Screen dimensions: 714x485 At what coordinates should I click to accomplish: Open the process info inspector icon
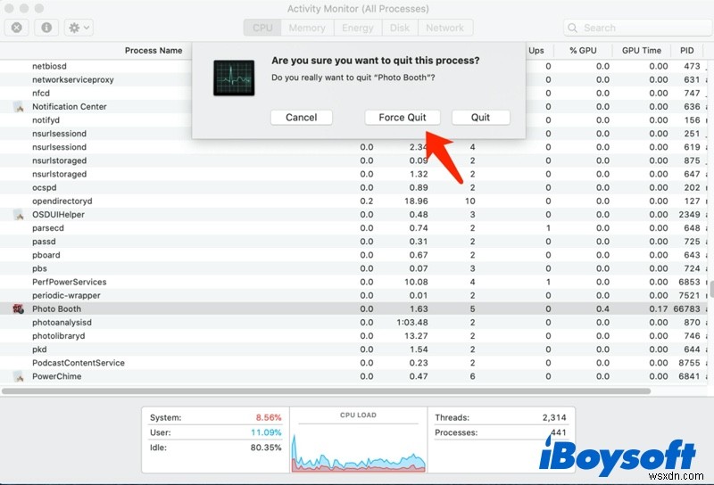(x=46, y=28)
